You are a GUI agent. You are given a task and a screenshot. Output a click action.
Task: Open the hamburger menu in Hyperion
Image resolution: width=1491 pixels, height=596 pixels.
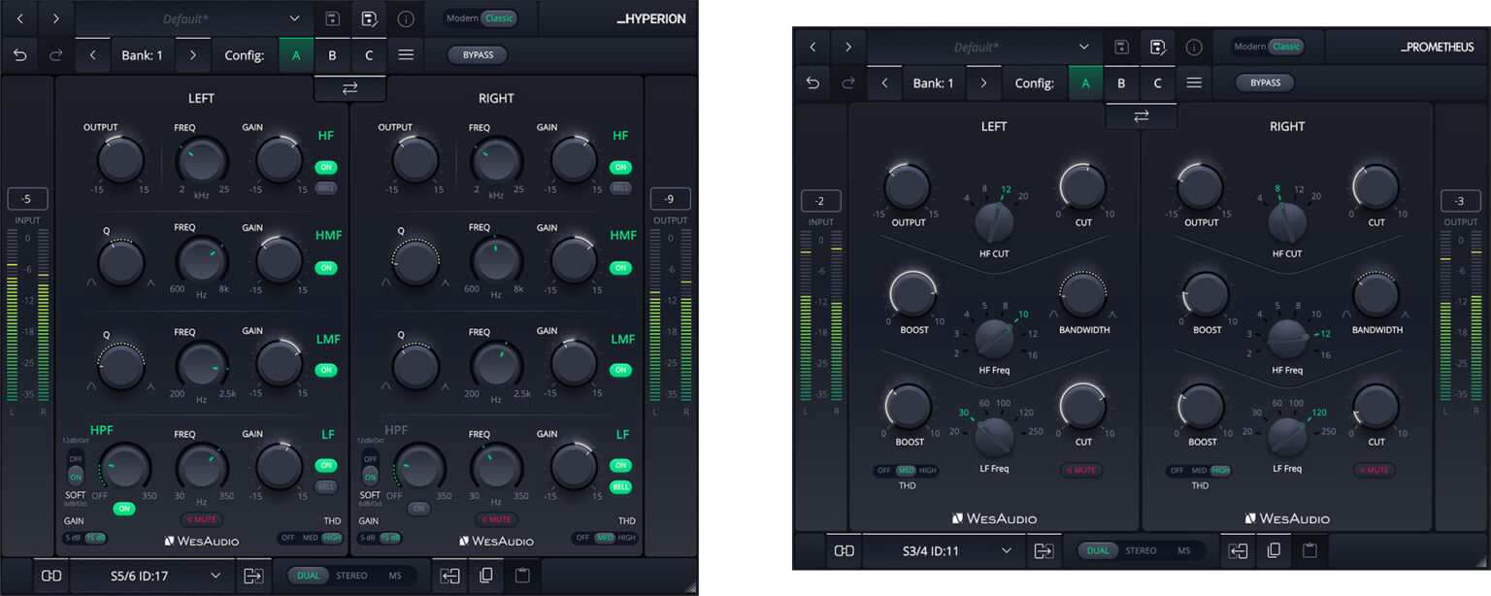point(406,55)
